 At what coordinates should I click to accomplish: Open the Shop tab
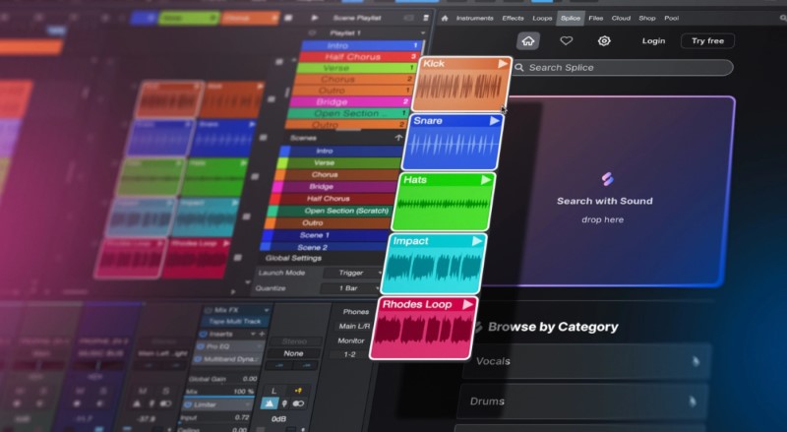[647, 18]
